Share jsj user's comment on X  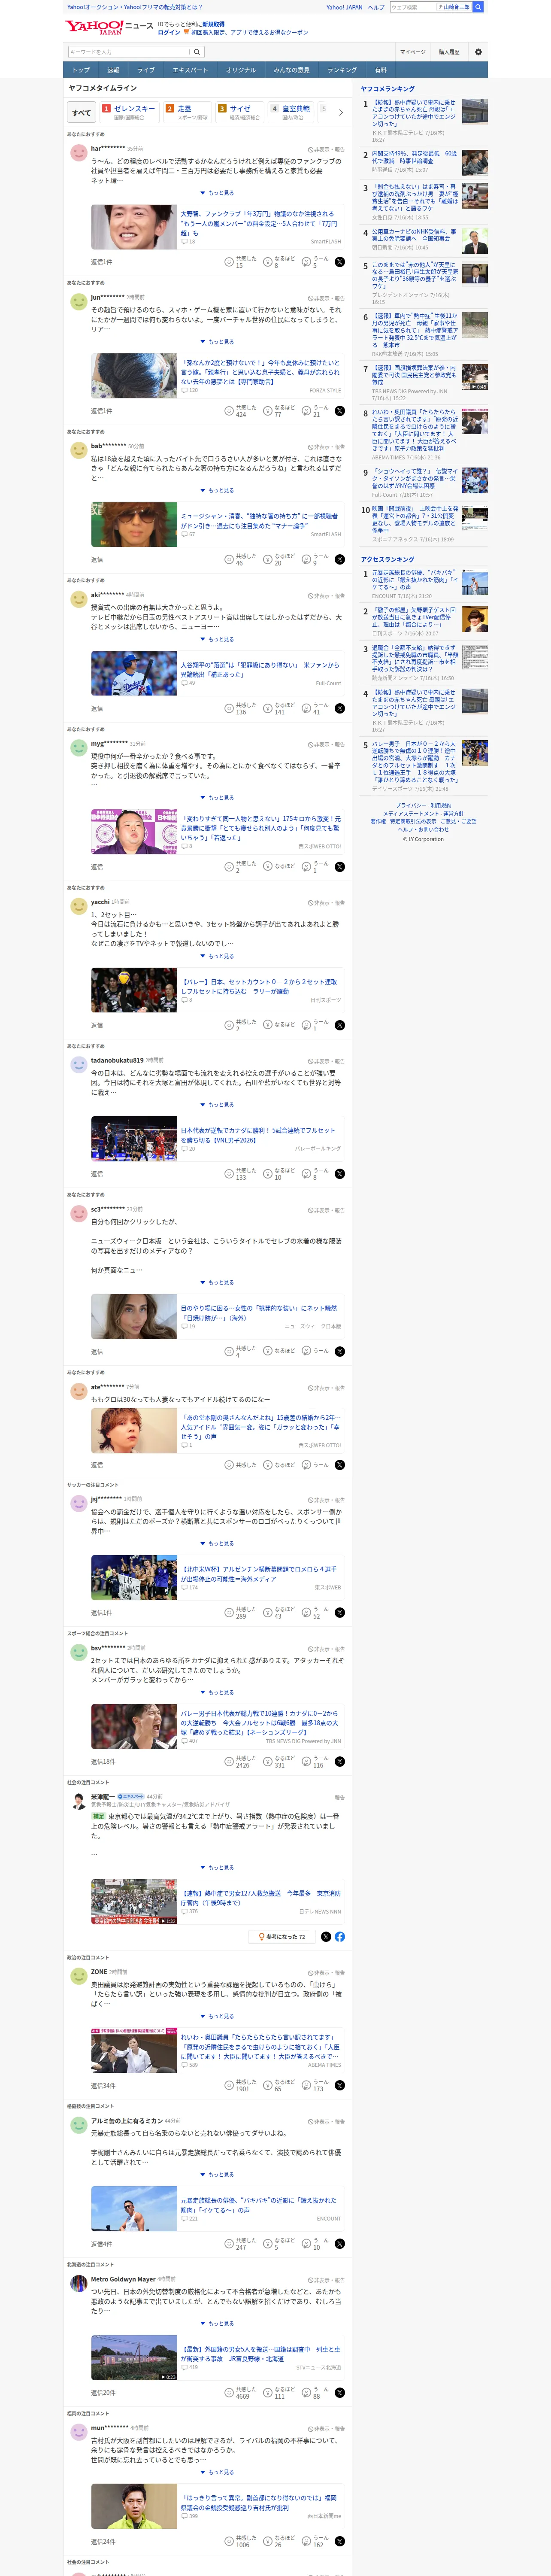[x=340, y=1613]
